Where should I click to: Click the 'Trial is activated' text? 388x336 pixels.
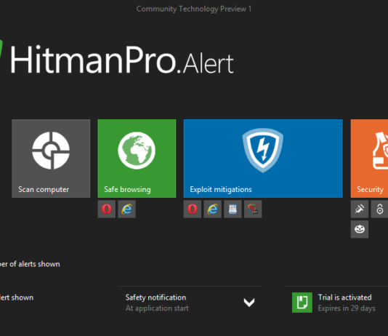coord(344,297)
